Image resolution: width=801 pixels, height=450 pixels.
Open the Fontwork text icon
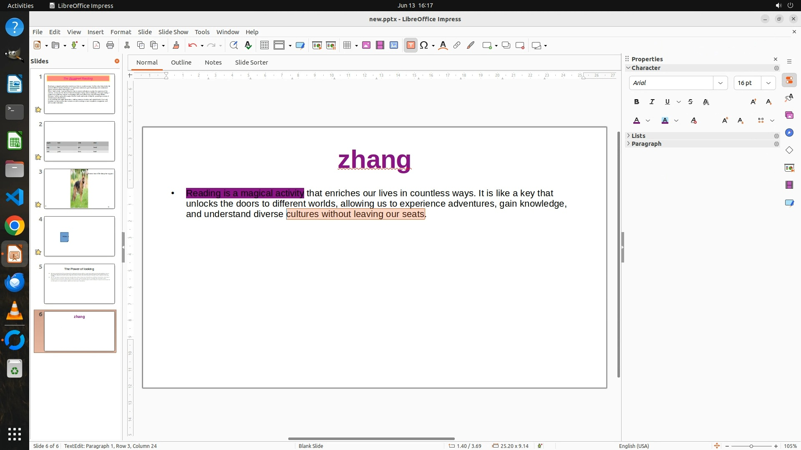tap(443, 45)
